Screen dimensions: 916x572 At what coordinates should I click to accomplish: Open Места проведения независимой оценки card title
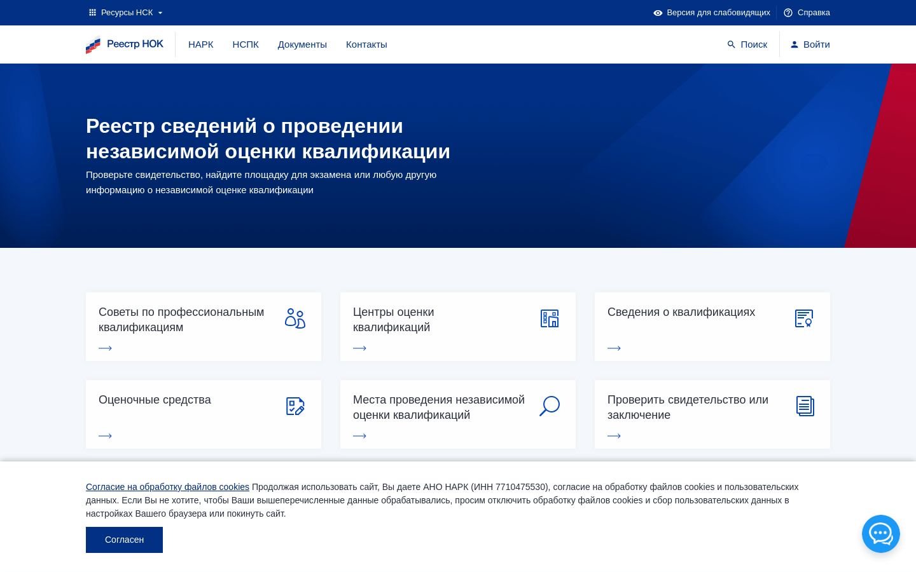pyautogui.click(x=439, y=407)
